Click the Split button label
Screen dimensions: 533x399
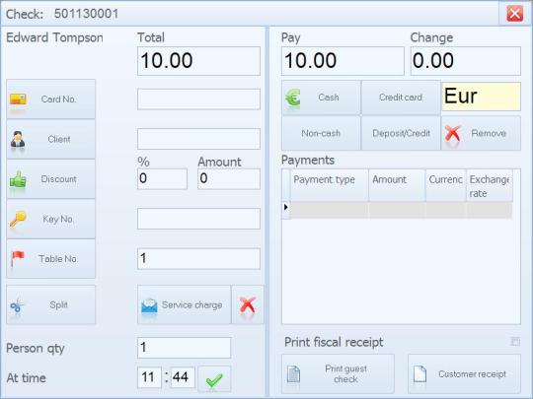click(x=58, y=304)
